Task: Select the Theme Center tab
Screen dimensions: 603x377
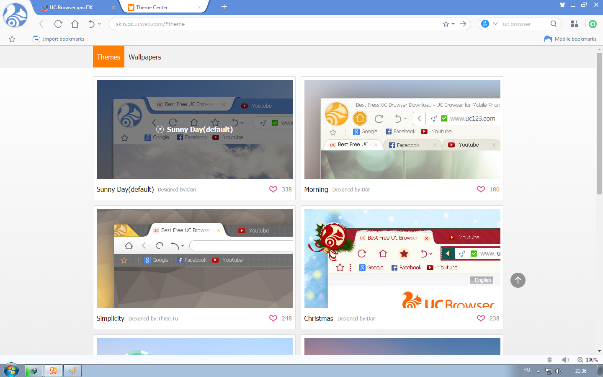Action: point(163,8)
